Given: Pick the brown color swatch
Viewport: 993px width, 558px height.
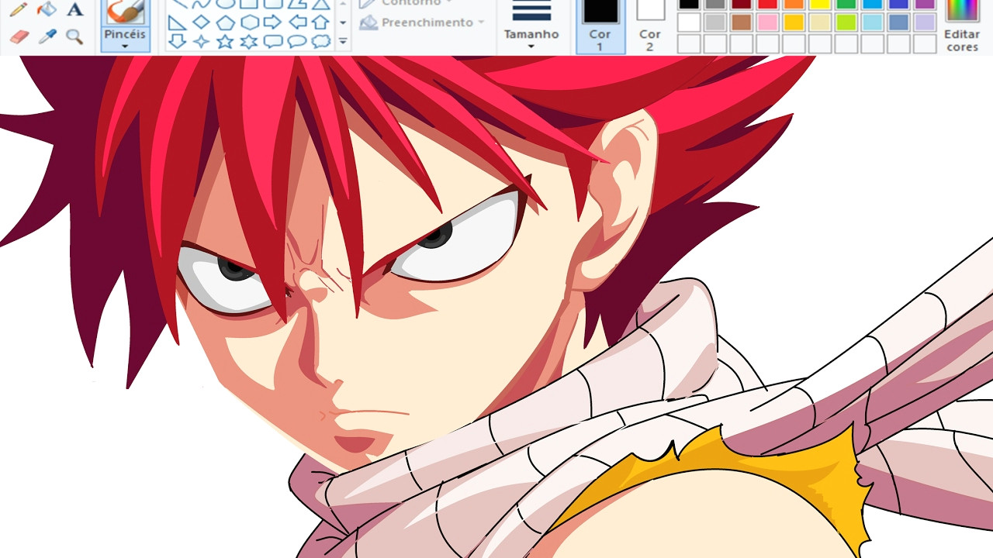Looking at the screenshot, I should tap(742, 22).
